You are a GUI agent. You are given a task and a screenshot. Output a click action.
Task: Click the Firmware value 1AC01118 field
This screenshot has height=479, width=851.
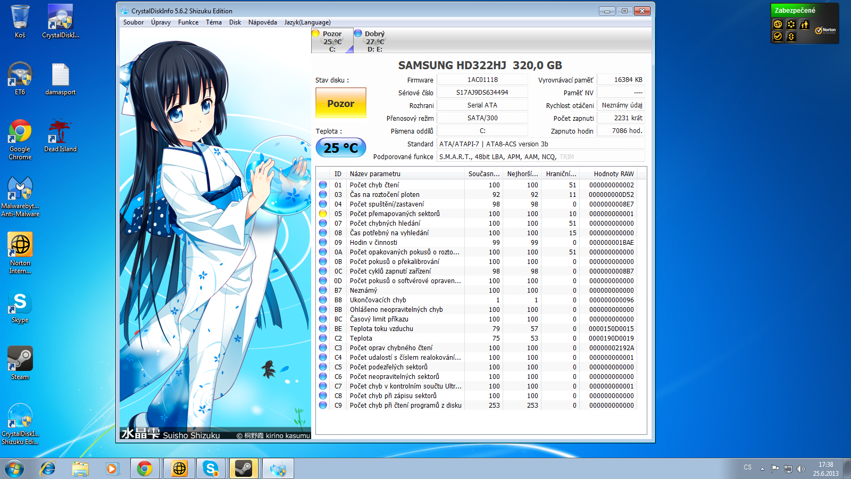click(482, 80)
